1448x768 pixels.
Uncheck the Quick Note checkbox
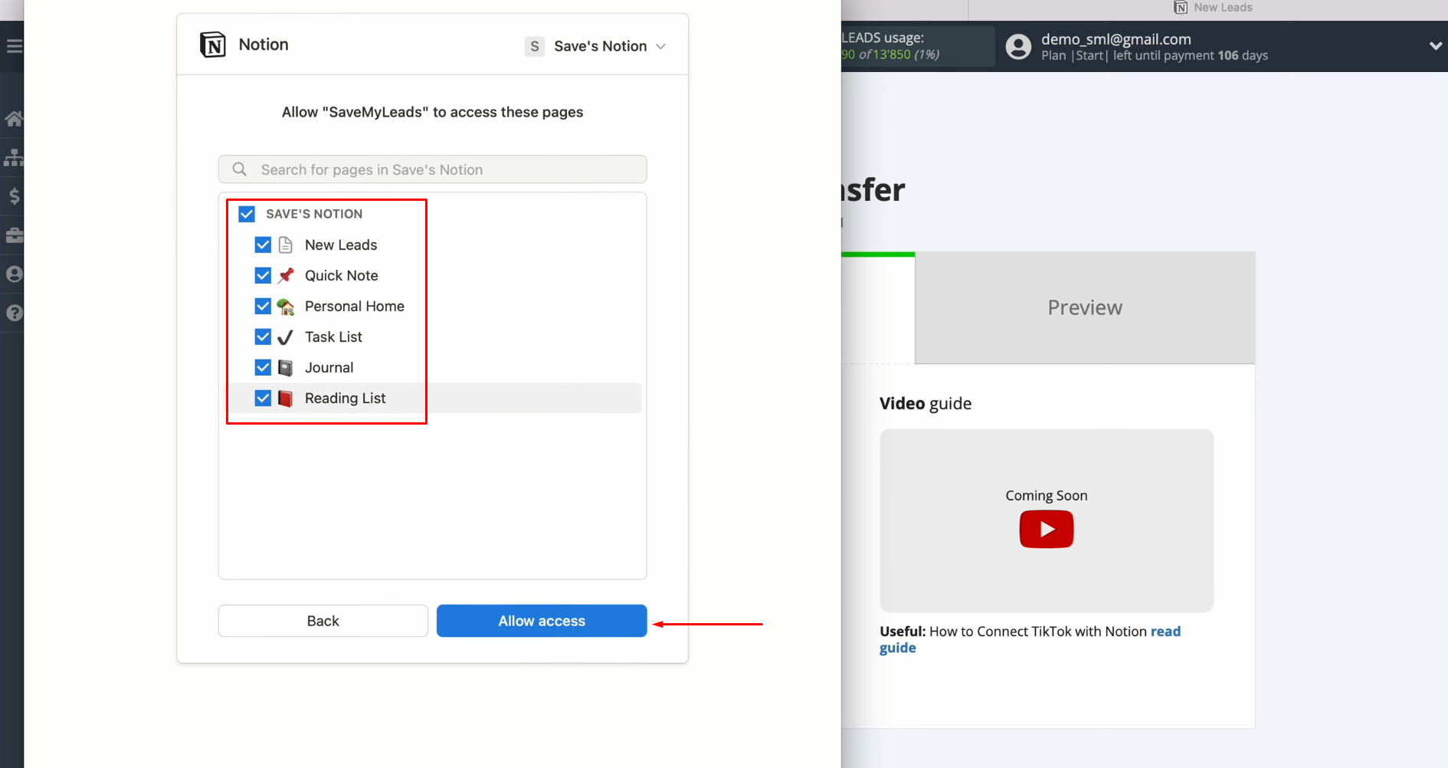pyautogui.click(x=263, y=275)
